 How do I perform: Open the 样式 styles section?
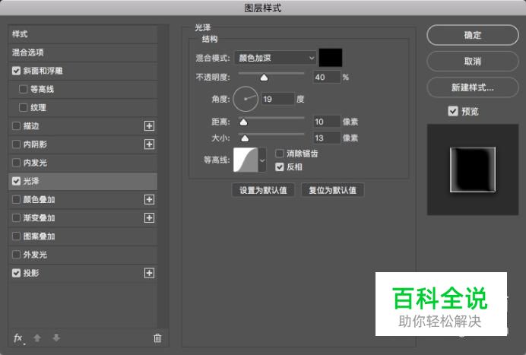click(83, 34)
